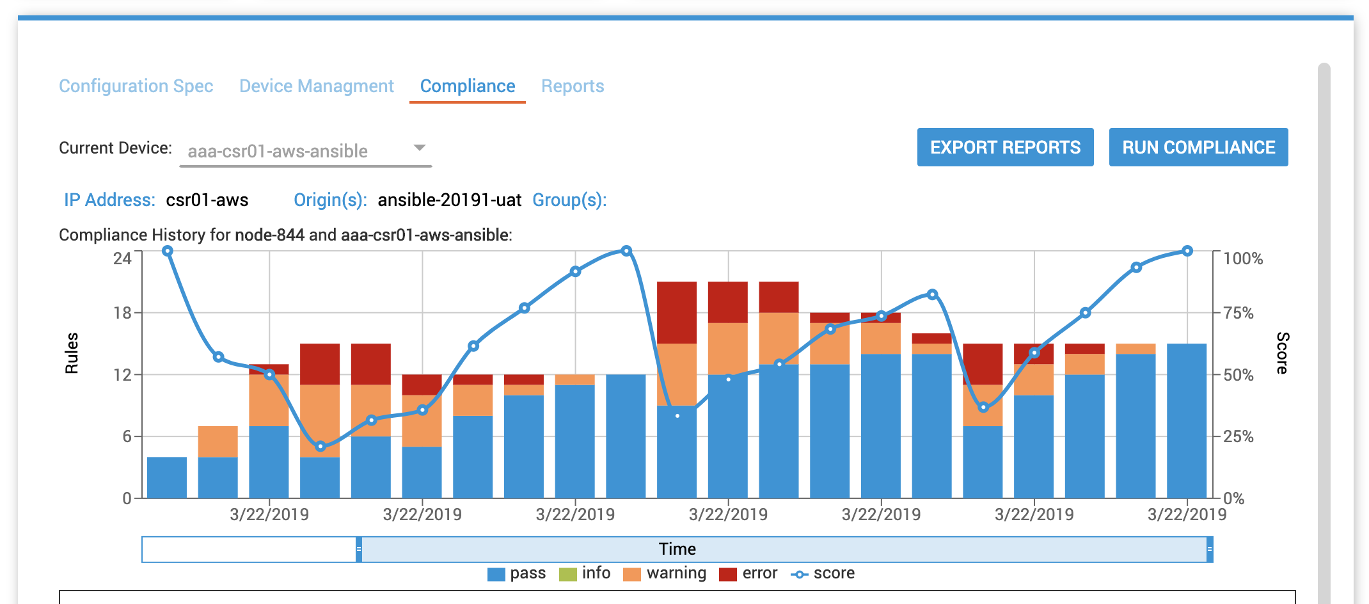Screen dimensions: 1369x604
Task: Click the left handle of Time range slider
Action: [x=359, y=550]
